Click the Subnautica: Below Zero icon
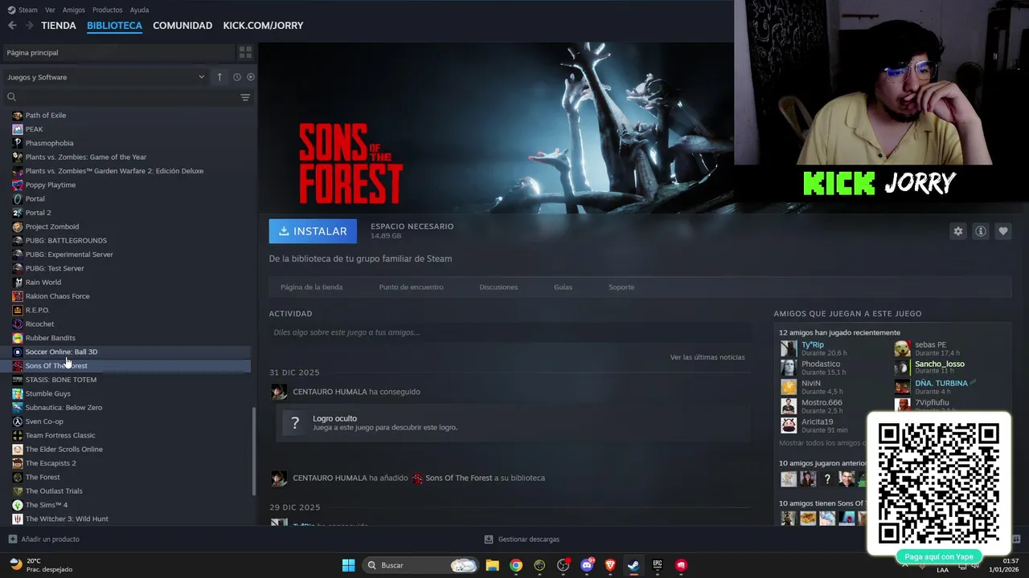The width and height of the screenshot is (1029, 578). (x=18, y=408)
